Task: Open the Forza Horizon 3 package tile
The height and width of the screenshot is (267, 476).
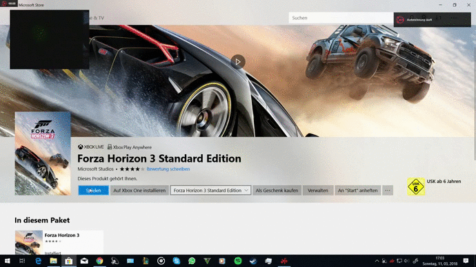Action: [59, 242]
